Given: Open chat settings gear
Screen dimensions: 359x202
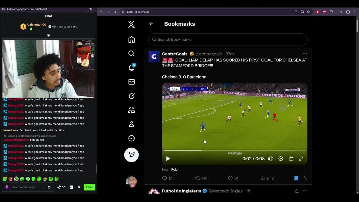Looking at the screenshot, I should tap(79, 187).
